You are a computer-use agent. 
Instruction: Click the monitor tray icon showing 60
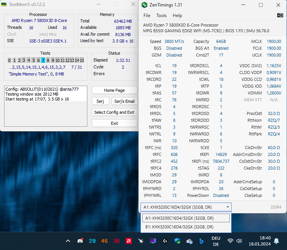point(153,241)
